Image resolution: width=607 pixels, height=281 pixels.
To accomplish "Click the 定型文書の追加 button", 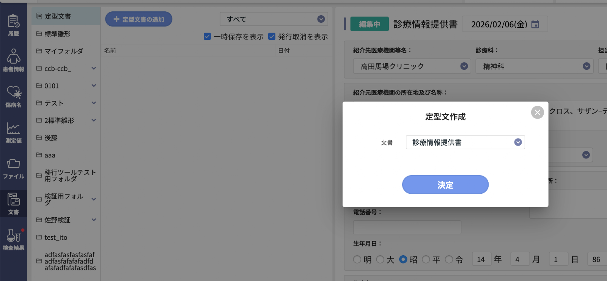I will [x=138, y=19].
